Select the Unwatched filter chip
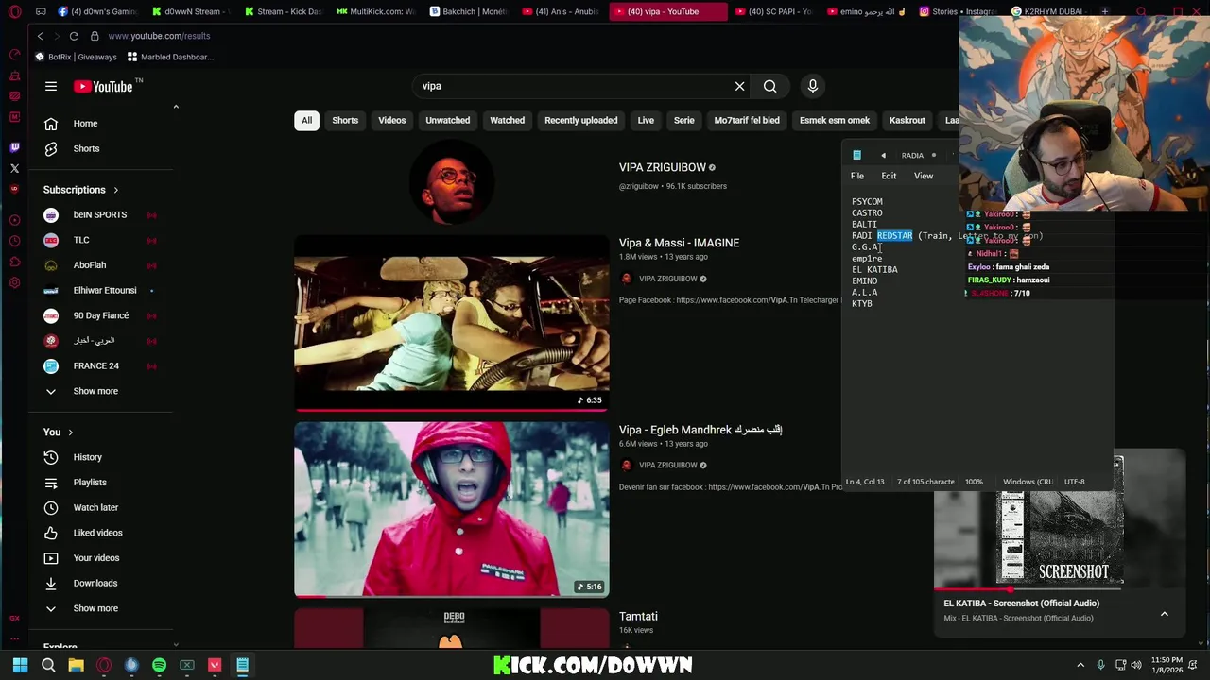Screen dimensions: 1210x680 tap(448, 120)
